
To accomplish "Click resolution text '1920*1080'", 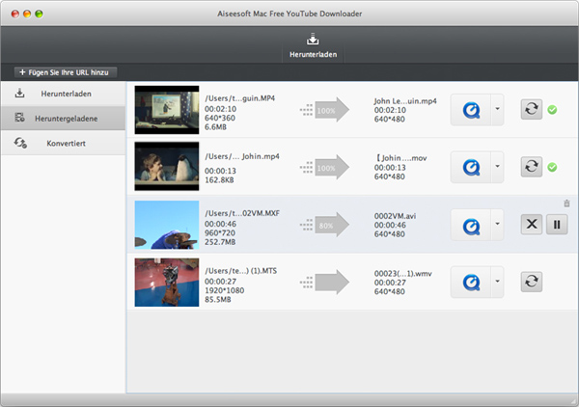I will coord(225,290).
